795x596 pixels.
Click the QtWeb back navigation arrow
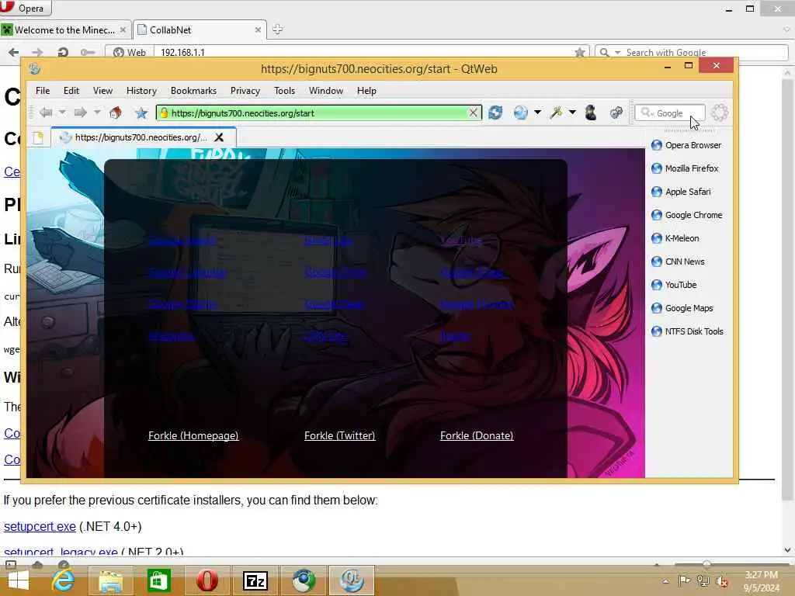pos(46,113)
